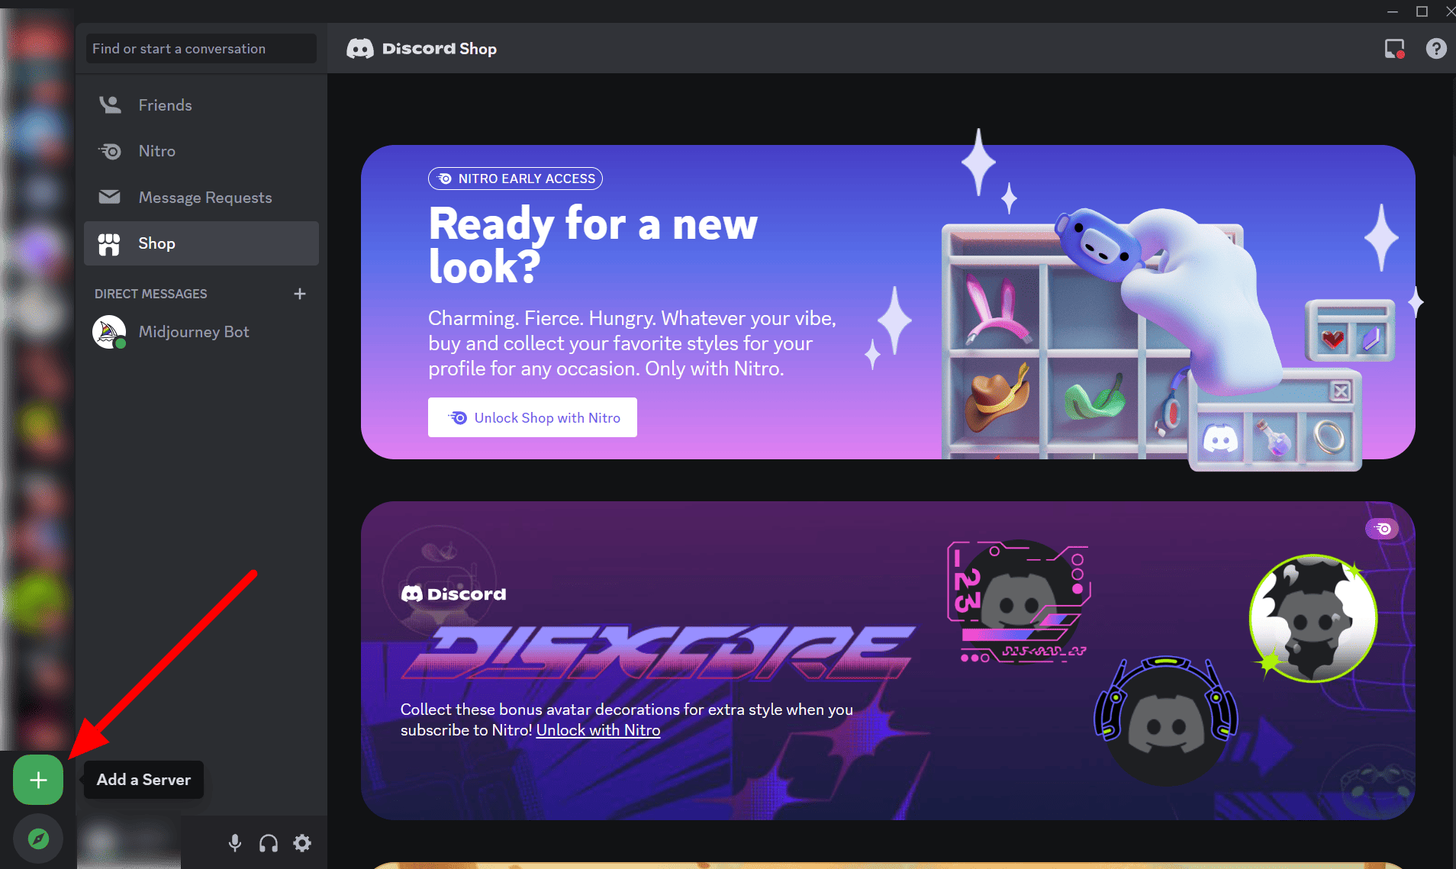Image resolution: width=1456 pixels, height=869 pixels.
Task: Click the Find or start a conversation field
Action: pyautogui.click(x=201, y=49)
